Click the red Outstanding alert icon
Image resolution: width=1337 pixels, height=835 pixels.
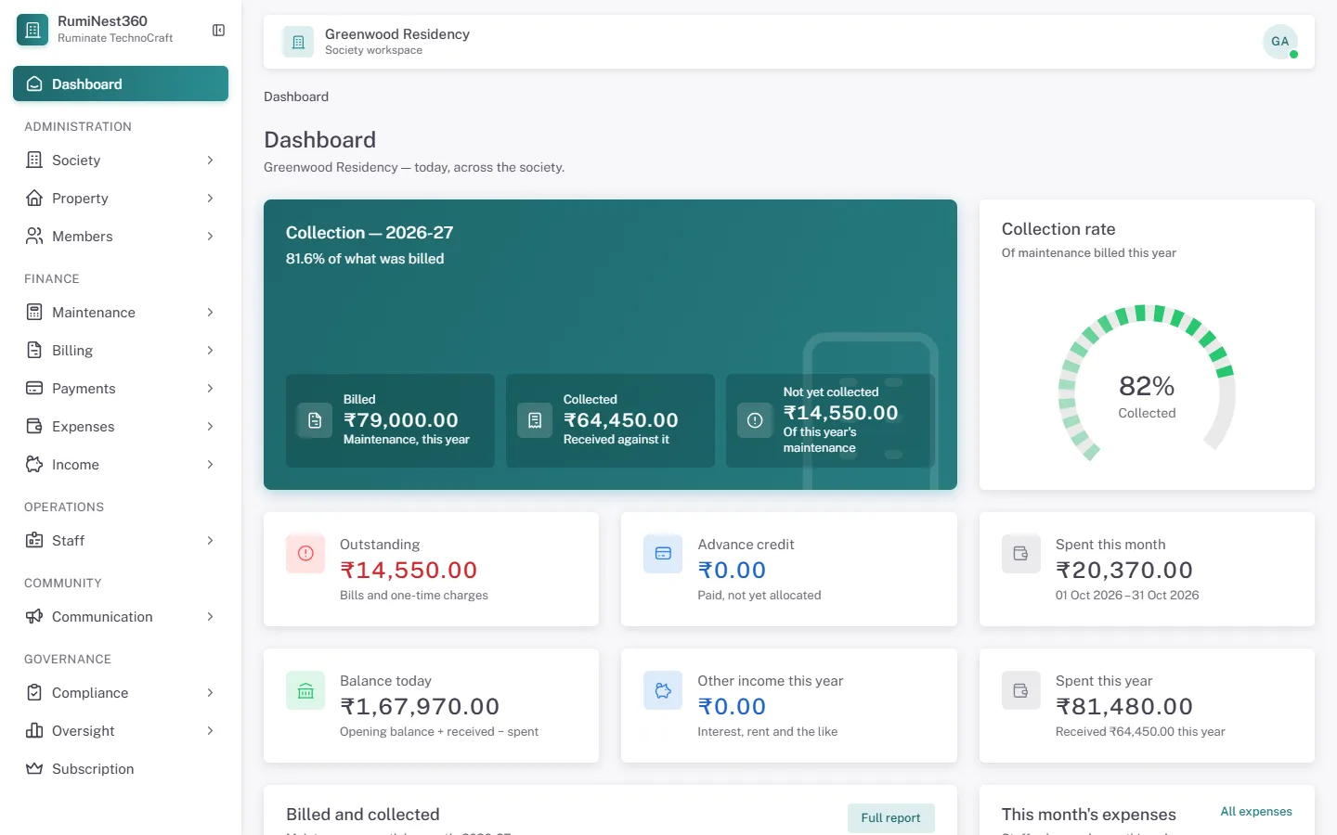pos(305,554)
